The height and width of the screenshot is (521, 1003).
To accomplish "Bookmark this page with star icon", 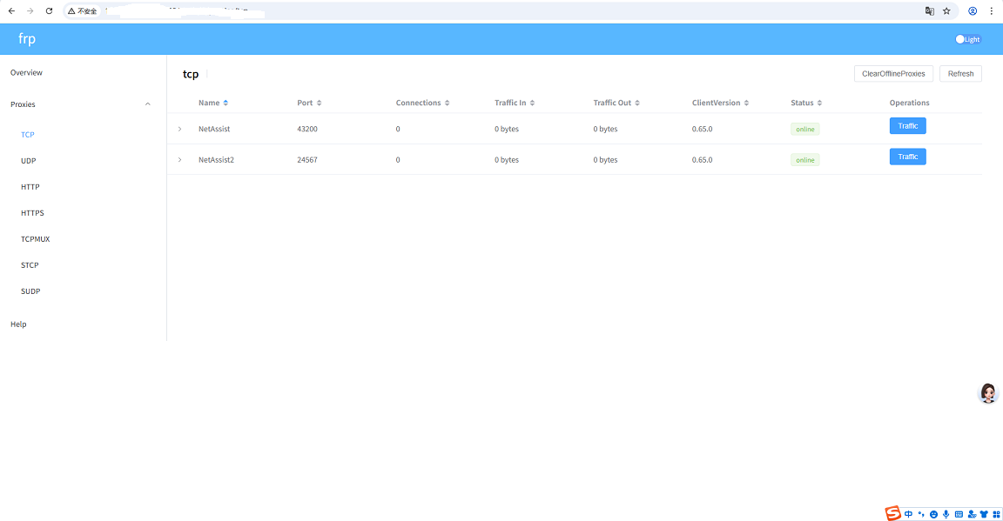I will click(x=946, y=11).
